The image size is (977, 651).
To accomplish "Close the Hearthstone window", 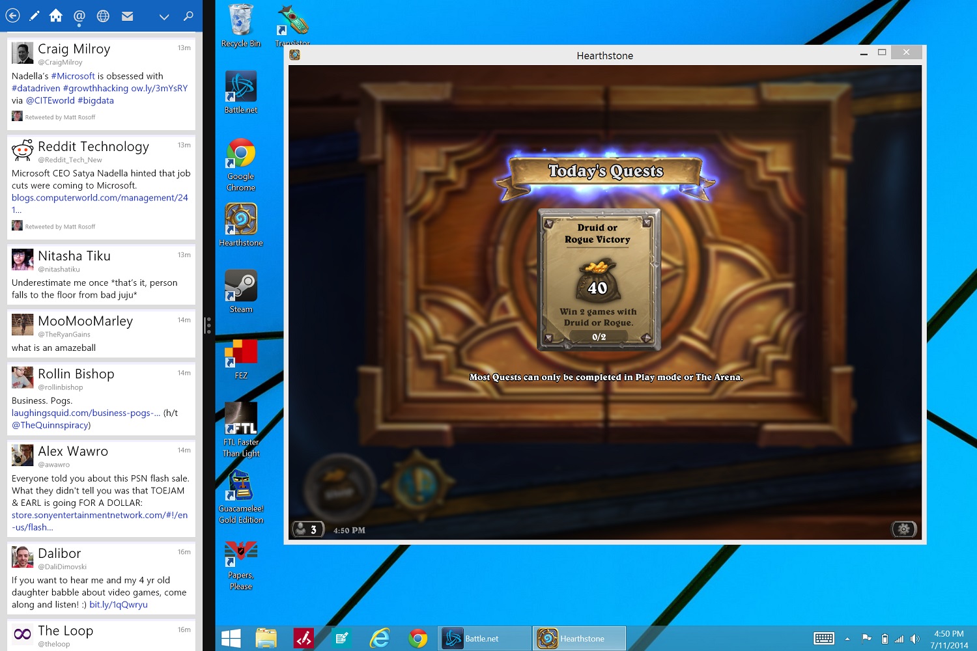I will (906, 53).
